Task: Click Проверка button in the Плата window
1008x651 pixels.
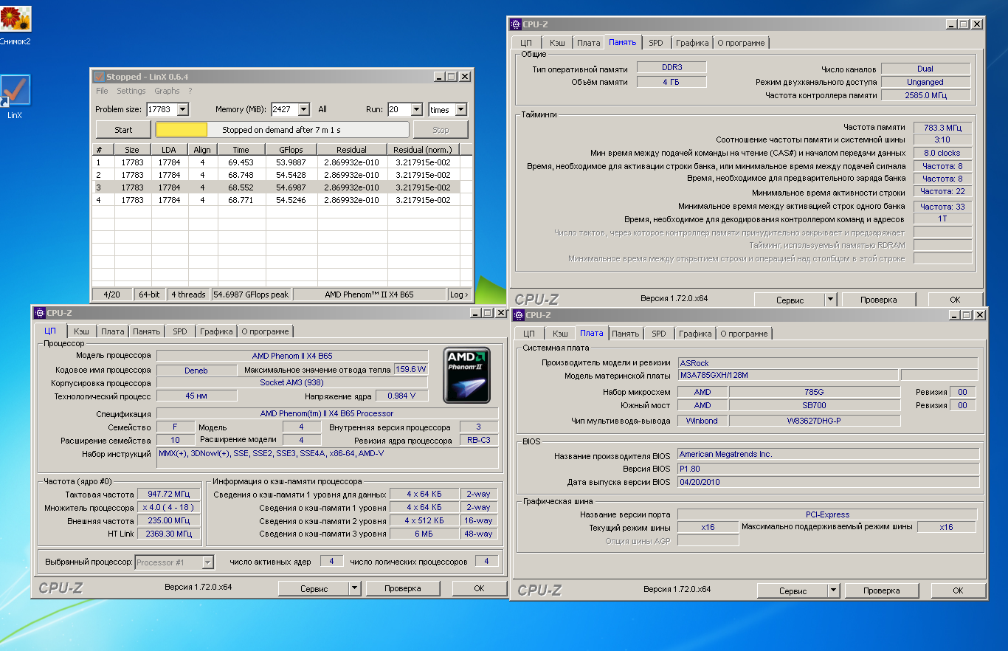Action: pos(880,590)
